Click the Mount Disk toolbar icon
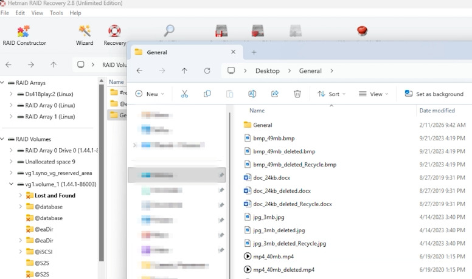Viewport: 472px width, 279px height. pos(258,31)
